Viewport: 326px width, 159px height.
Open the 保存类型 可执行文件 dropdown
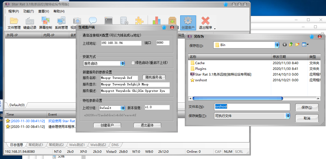click(x=288, y=116)
